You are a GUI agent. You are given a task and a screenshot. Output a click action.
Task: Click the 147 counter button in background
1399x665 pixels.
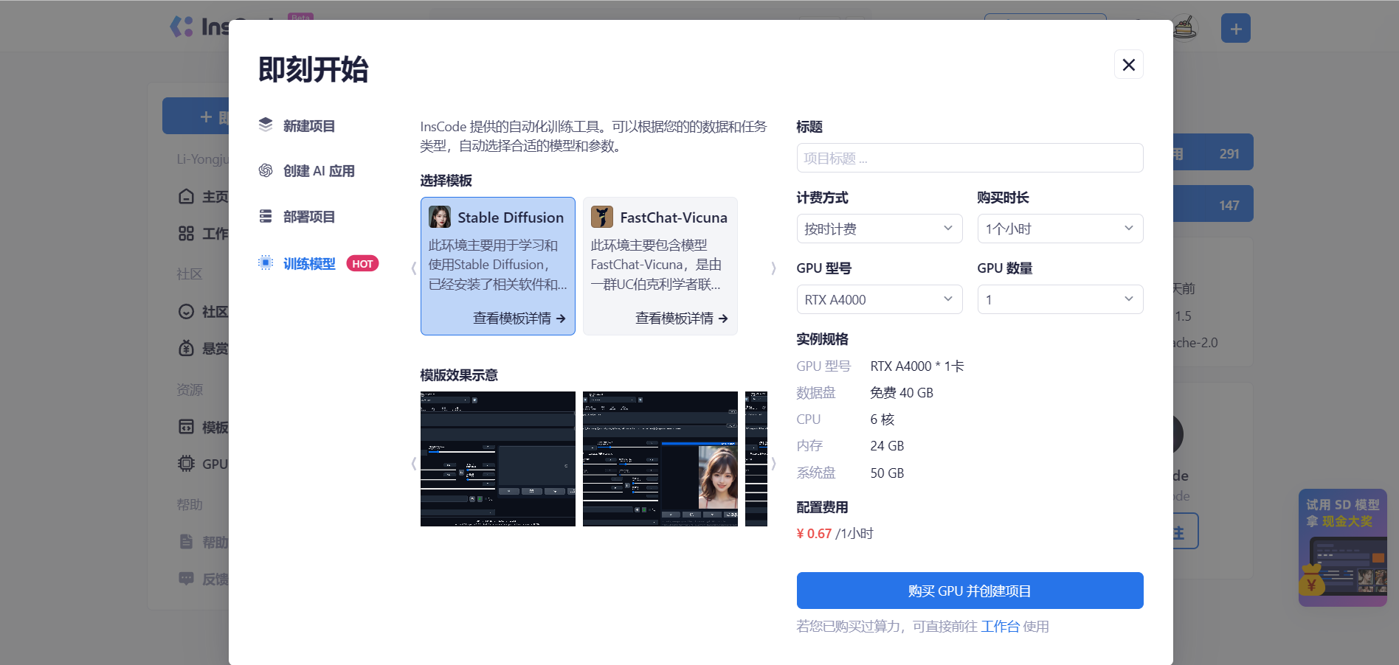coord(1213,204)
